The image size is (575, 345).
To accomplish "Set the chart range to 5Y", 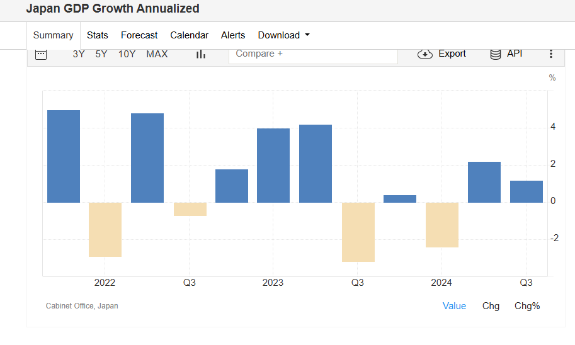I will pyautogui.click(x=101, y=54).
